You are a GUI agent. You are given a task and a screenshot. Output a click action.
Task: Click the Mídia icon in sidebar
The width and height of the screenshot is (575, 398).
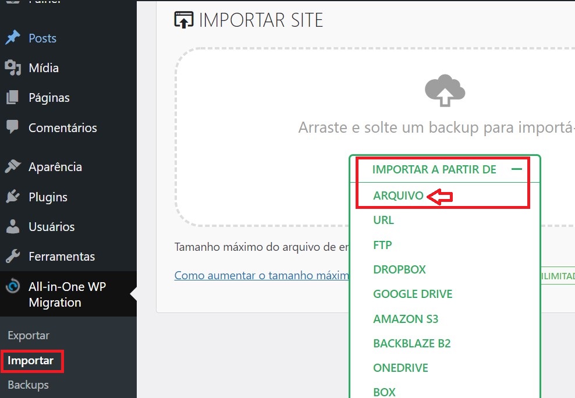click(x=13, y=68)
